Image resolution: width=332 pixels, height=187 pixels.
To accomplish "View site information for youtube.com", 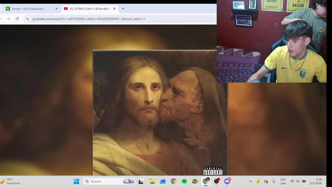I will [27, 19].
